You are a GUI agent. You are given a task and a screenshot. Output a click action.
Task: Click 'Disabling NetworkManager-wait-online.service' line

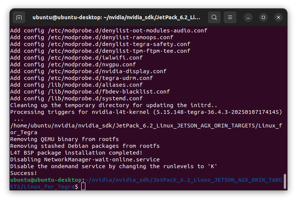pos(85,160)
